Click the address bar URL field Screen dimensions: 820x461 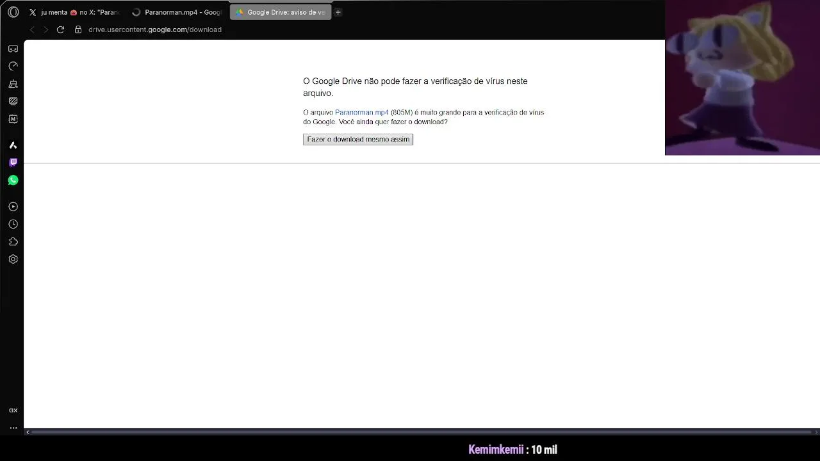pos(155,29)
